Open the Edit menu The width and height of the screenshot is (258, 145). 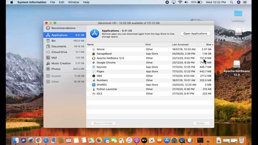[x=62, y=2]
